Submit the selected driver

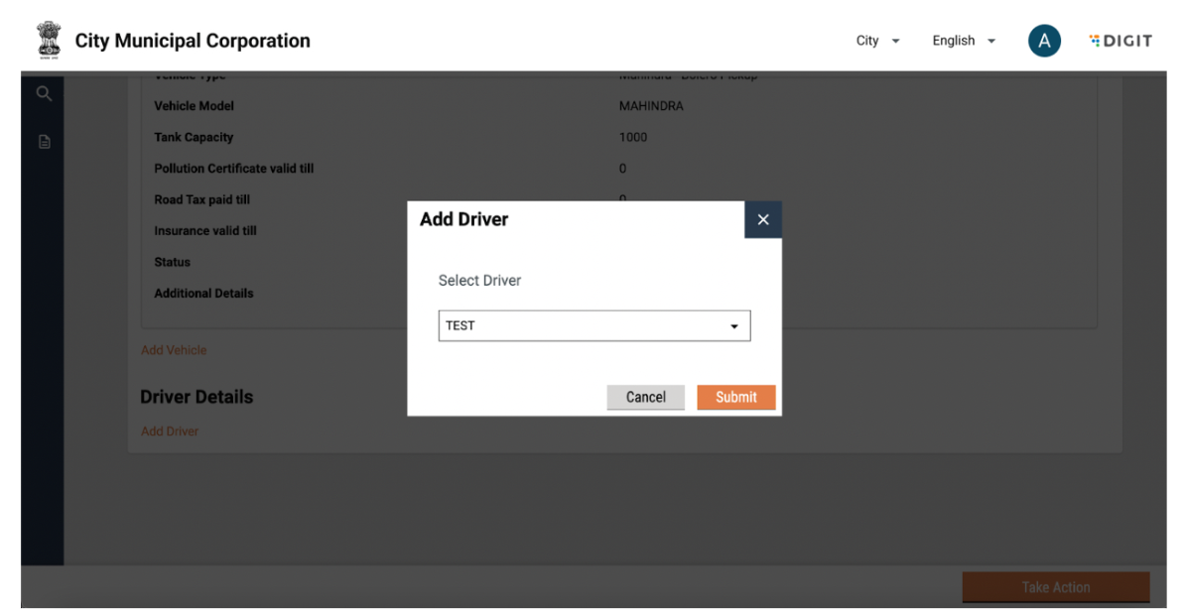point(735,397)
